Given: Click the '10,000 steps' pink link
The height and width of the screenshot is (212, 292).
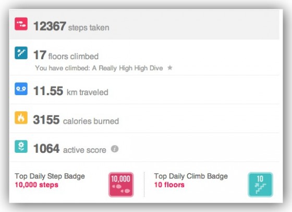Looking at the screenshot, I should (36, 185).
